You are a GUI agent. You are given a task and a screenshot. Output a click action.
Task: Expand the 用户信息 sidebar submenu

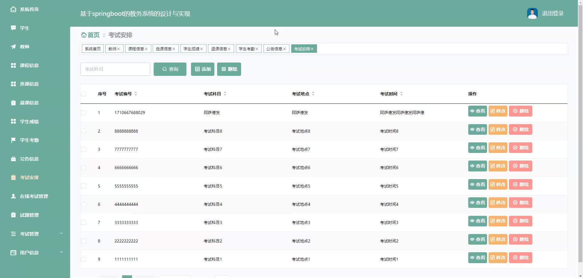[61, 252]
